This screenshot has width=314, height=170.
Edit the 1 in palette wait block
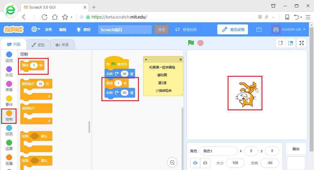tap(34, 65)
